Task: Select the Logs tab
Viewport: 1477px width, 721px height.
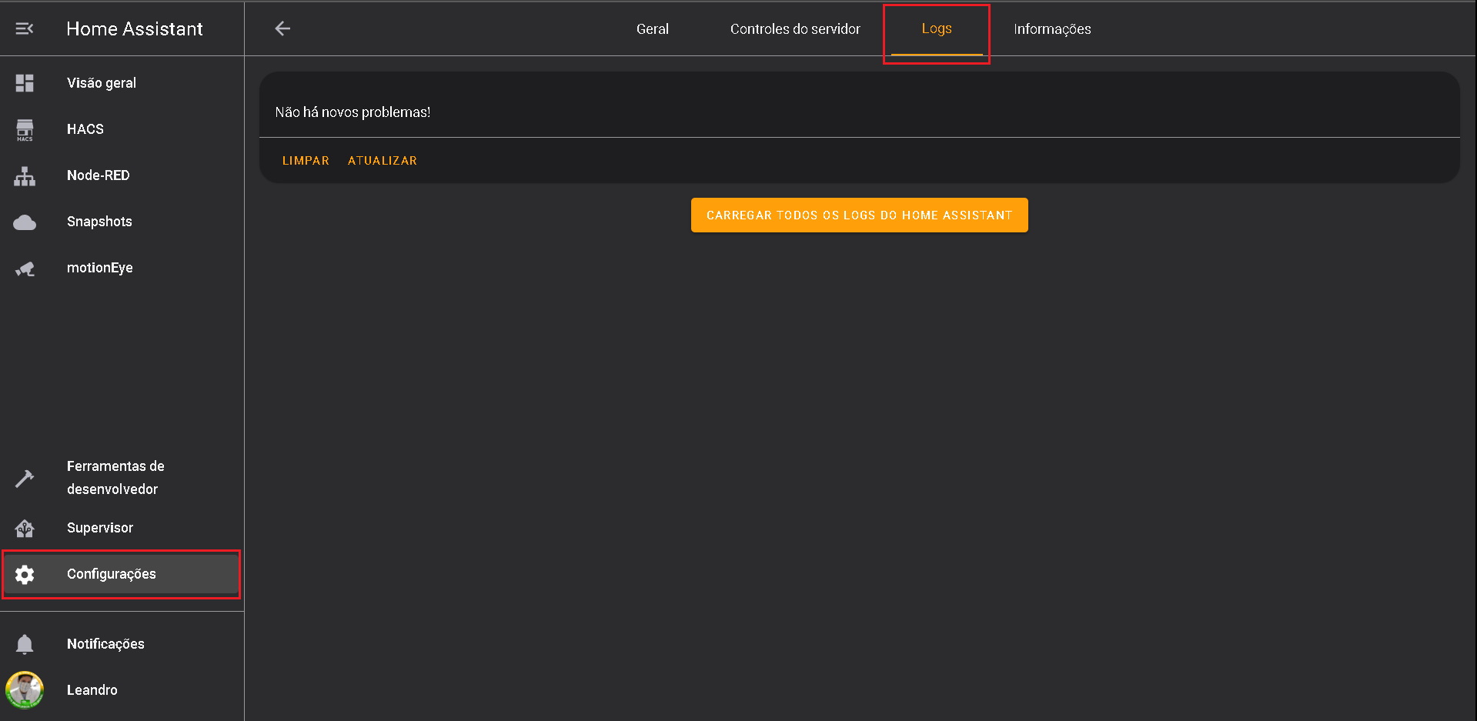Action: click(x=937, y=29)
